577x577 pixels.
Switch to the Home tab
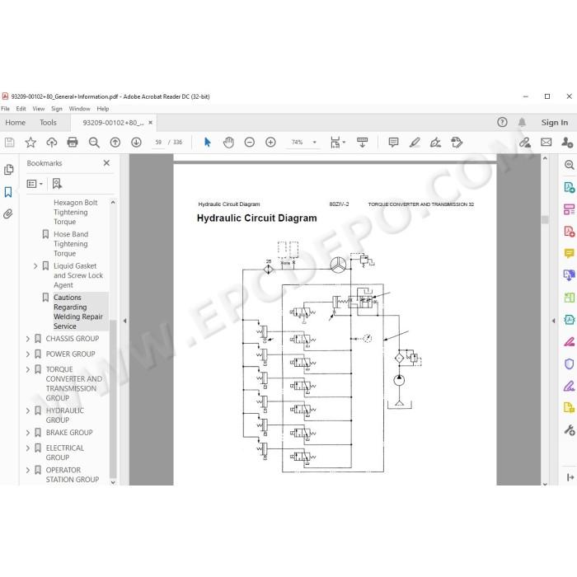pyautogui.click(x=16, y=123)
